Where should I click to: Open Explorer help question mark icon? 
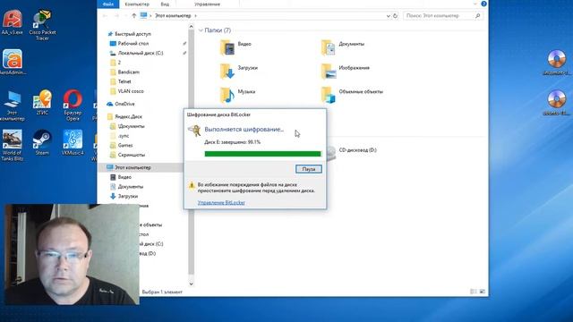pyautogui.click(x=483, y=4)
